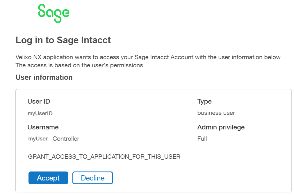Click the 'Username' label
Viewport: 294px width, 195px height.
(x=43, y=127)
